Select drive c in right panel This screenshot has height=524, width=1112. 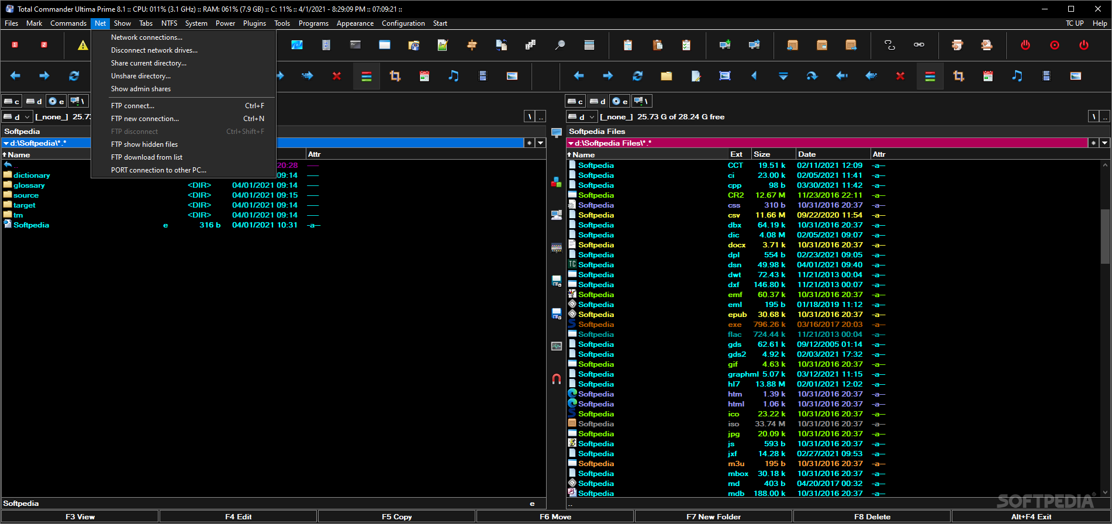[x=576, y=101]
